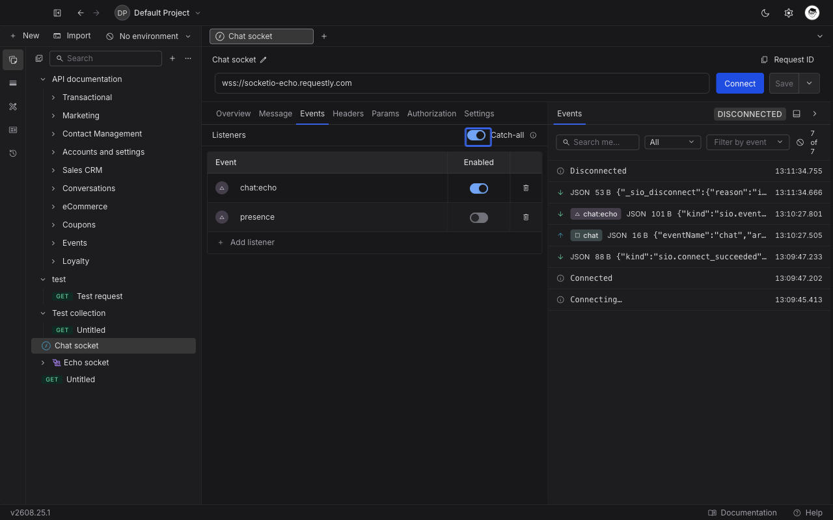Viewport: 833px width, 520px height.
Task: Select the sio.connect_succeeded log row
Action: tap(689, 257)
